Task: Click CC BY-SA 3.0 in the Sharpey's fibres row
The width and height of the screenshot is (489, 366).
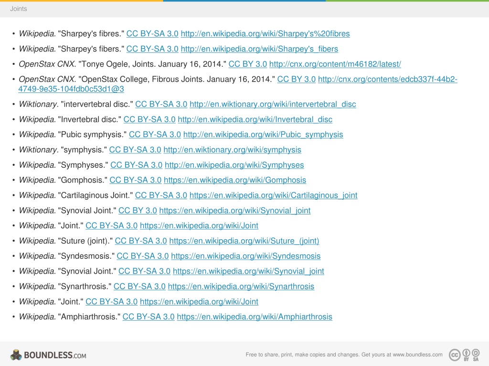Action: click(152, 34)
